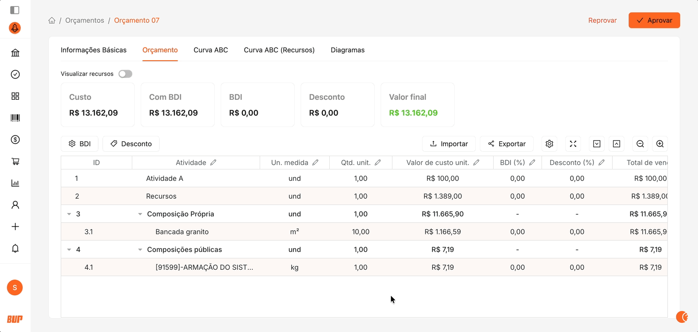Collapse the Composição Própria activity group
Screen dimensions: 698x332
click(x=140, y=214)
